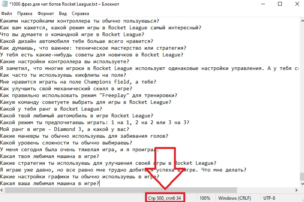Open the Файл menu
The height and width of the screenshot is (202, 304).
click(7, 14)
